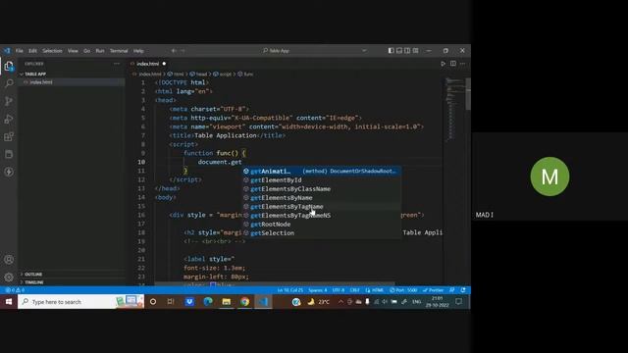The width and height of the screenshot is (628, 353).
Task: Open the Help menu
Action: [x=138, y=51]
